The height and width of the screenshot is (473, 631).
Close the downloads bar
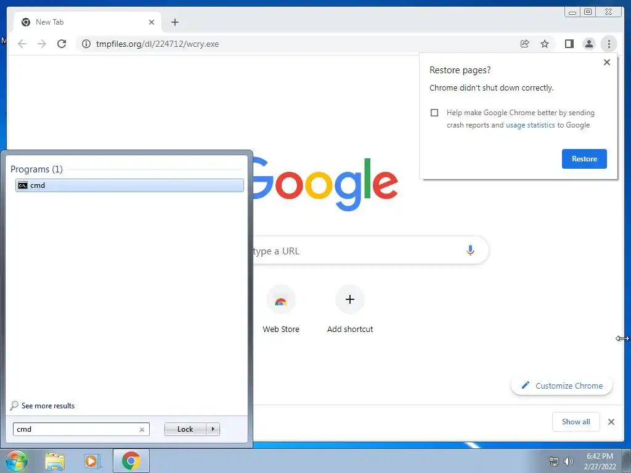tap(611, 422)
